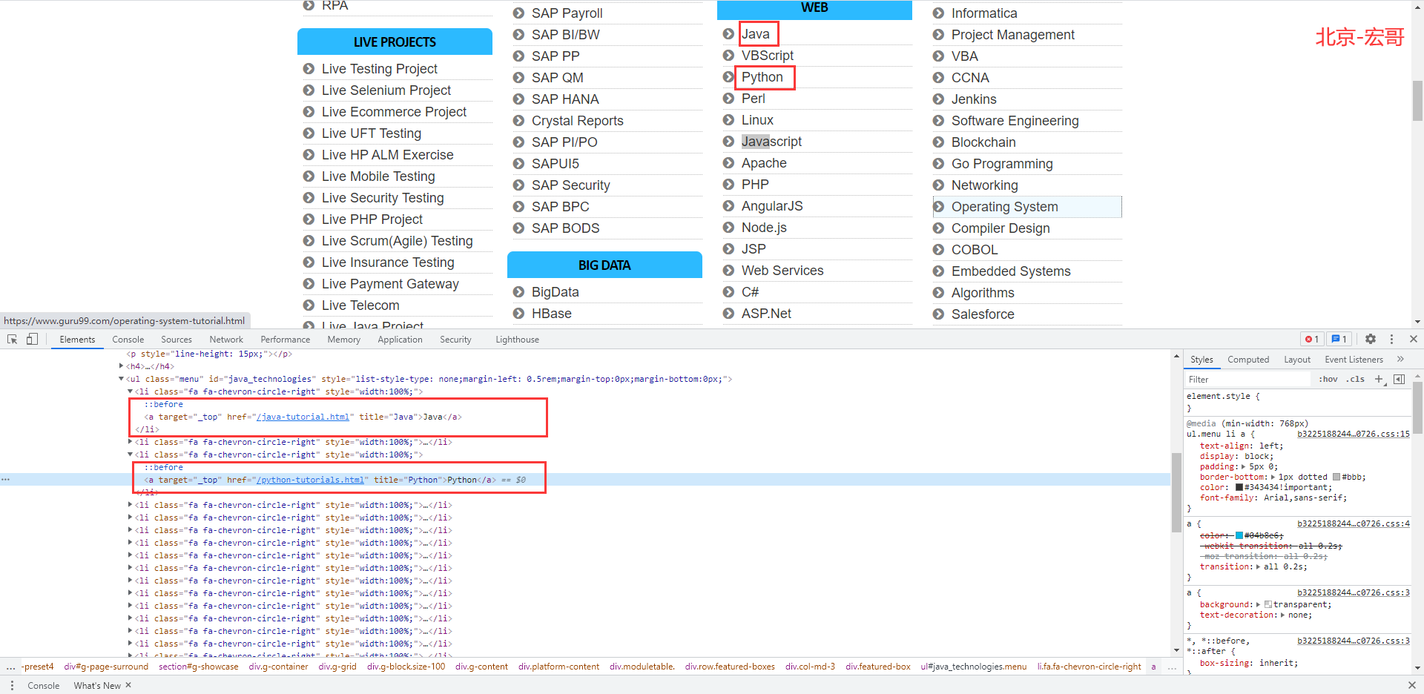Image resolution: width=1424 pixels, height=694 pixels.
Task: Show more style pane tabs chevron
Action: click(x=1400, y=359)
